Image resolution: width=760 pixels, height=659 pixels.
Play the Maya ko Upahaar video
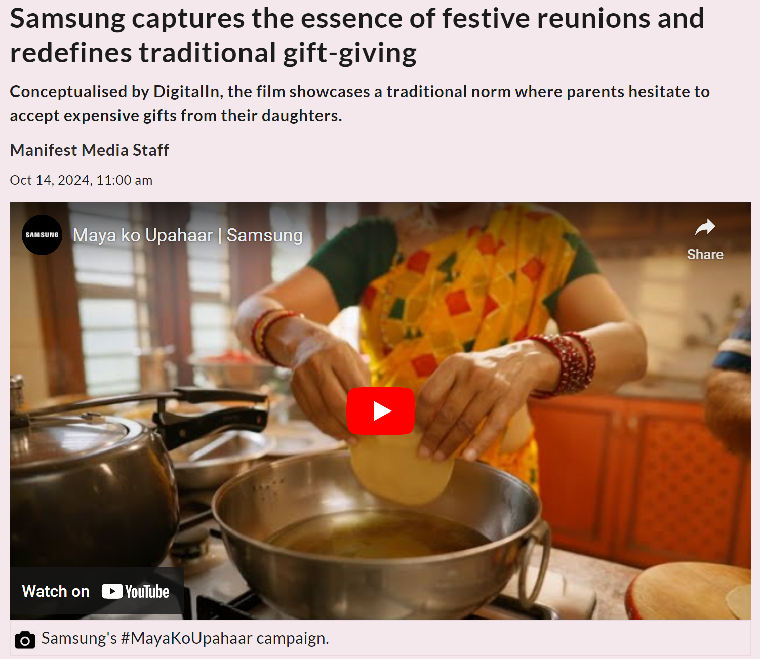(x=380, y=411)
